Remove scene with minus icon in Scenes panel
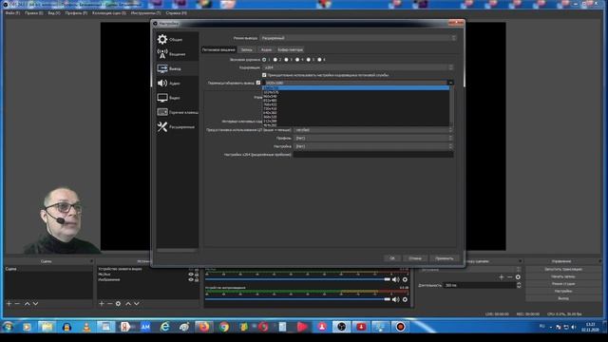 tap(17, 304)
